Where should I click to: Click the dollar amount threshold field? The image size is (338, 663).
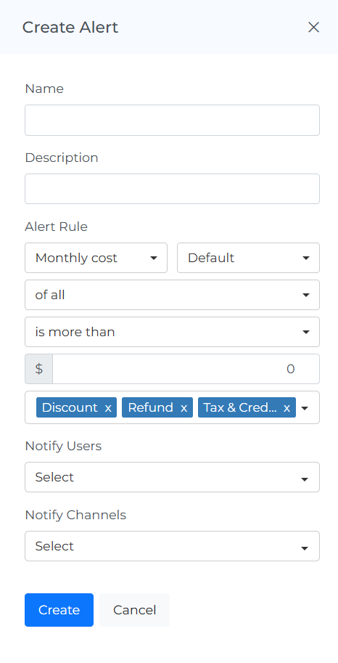(x=186, y=369)
